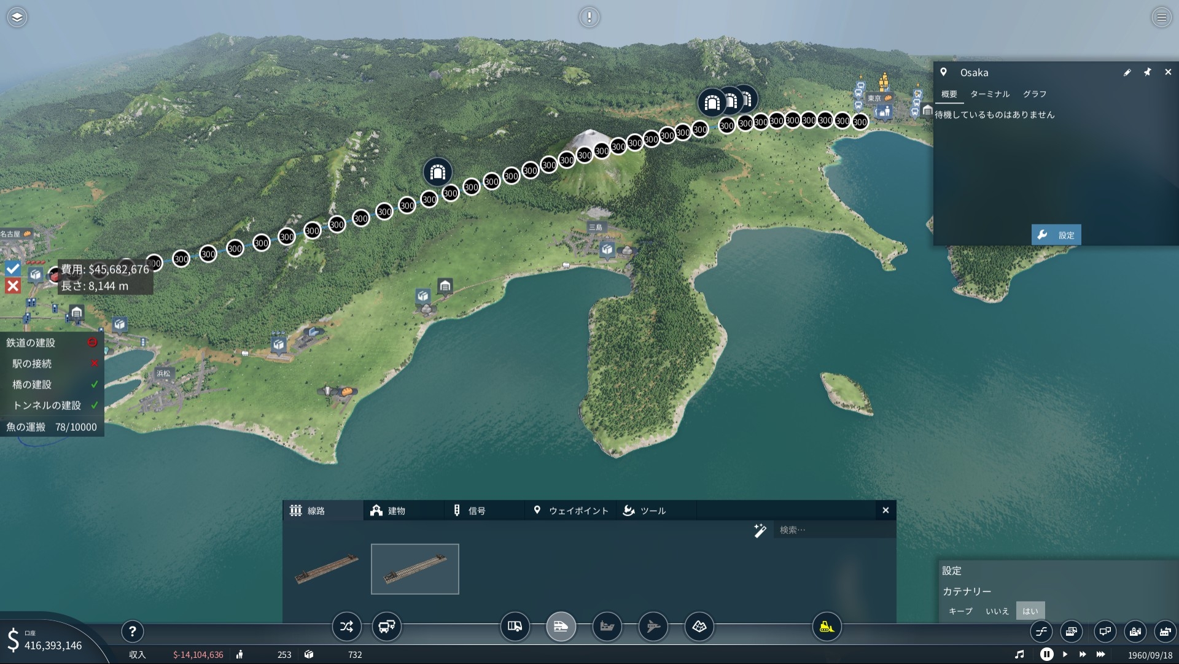This screenshot has height=664, width=1179.
Task: Open the ship/water construction icon
Action: 607,627
